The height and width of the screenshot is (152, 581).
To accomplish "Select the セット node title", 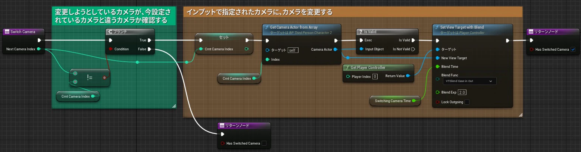I will [x=224, y=37].
